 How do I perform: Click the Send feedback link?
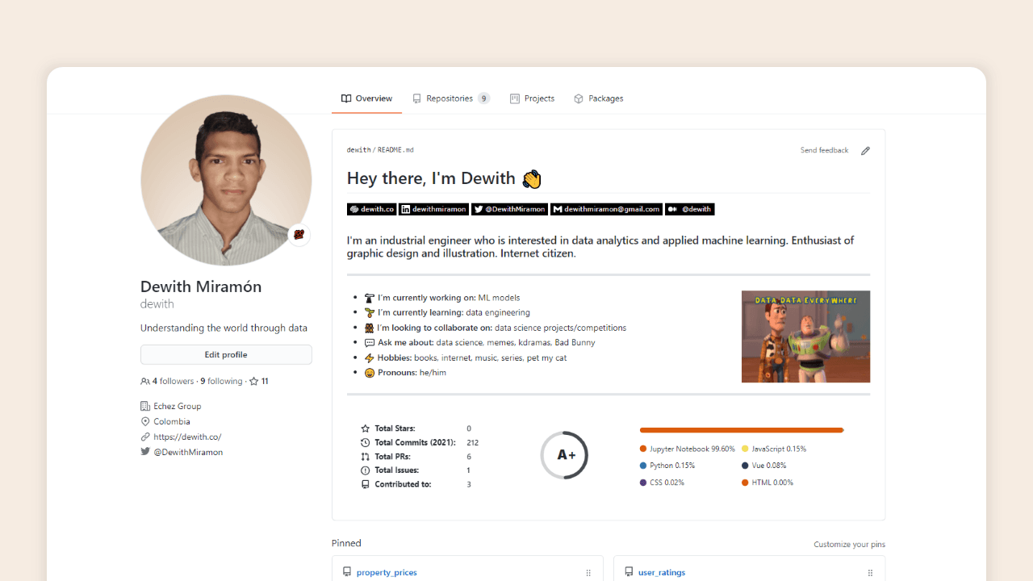(824, 150)
